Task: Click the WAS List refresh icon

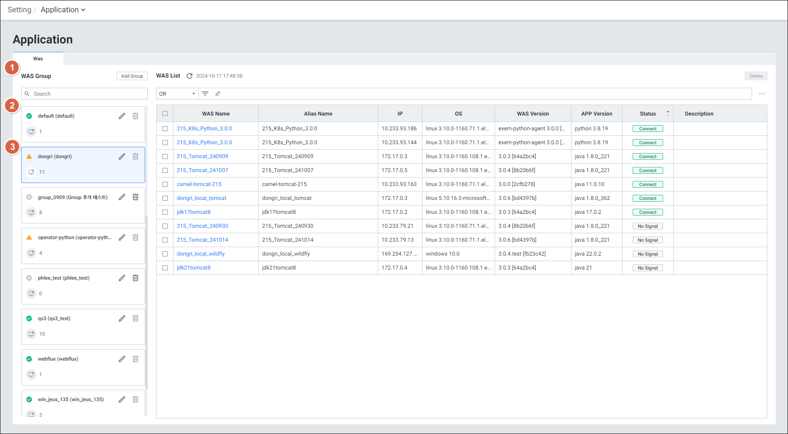Action: pos(190,76)
